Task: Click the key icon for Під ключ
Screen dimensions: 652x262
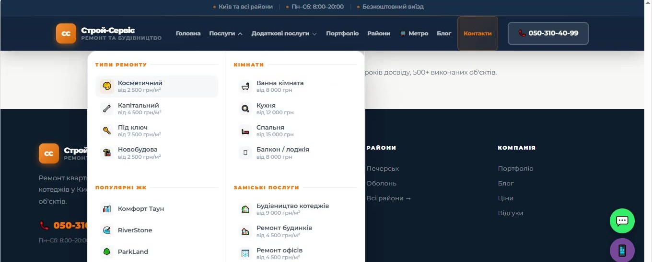Action: click(x=107, y=131)
